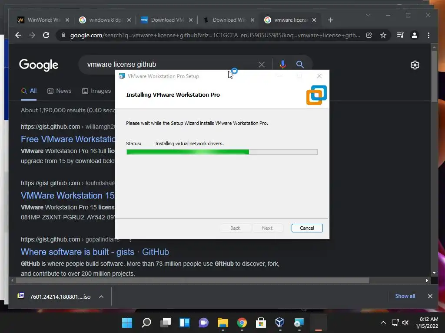445x333 pixels.
Task: Open 'Where software is built - gists' result
Action: tap(95, 252)
